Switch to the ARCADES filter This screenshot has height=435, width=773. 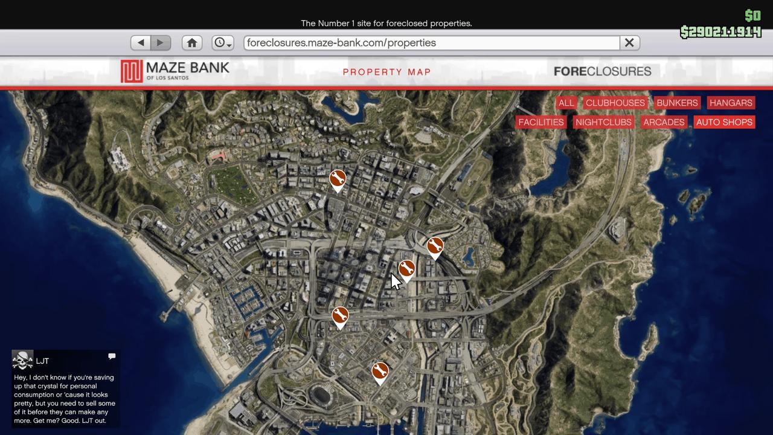[664, 122]
